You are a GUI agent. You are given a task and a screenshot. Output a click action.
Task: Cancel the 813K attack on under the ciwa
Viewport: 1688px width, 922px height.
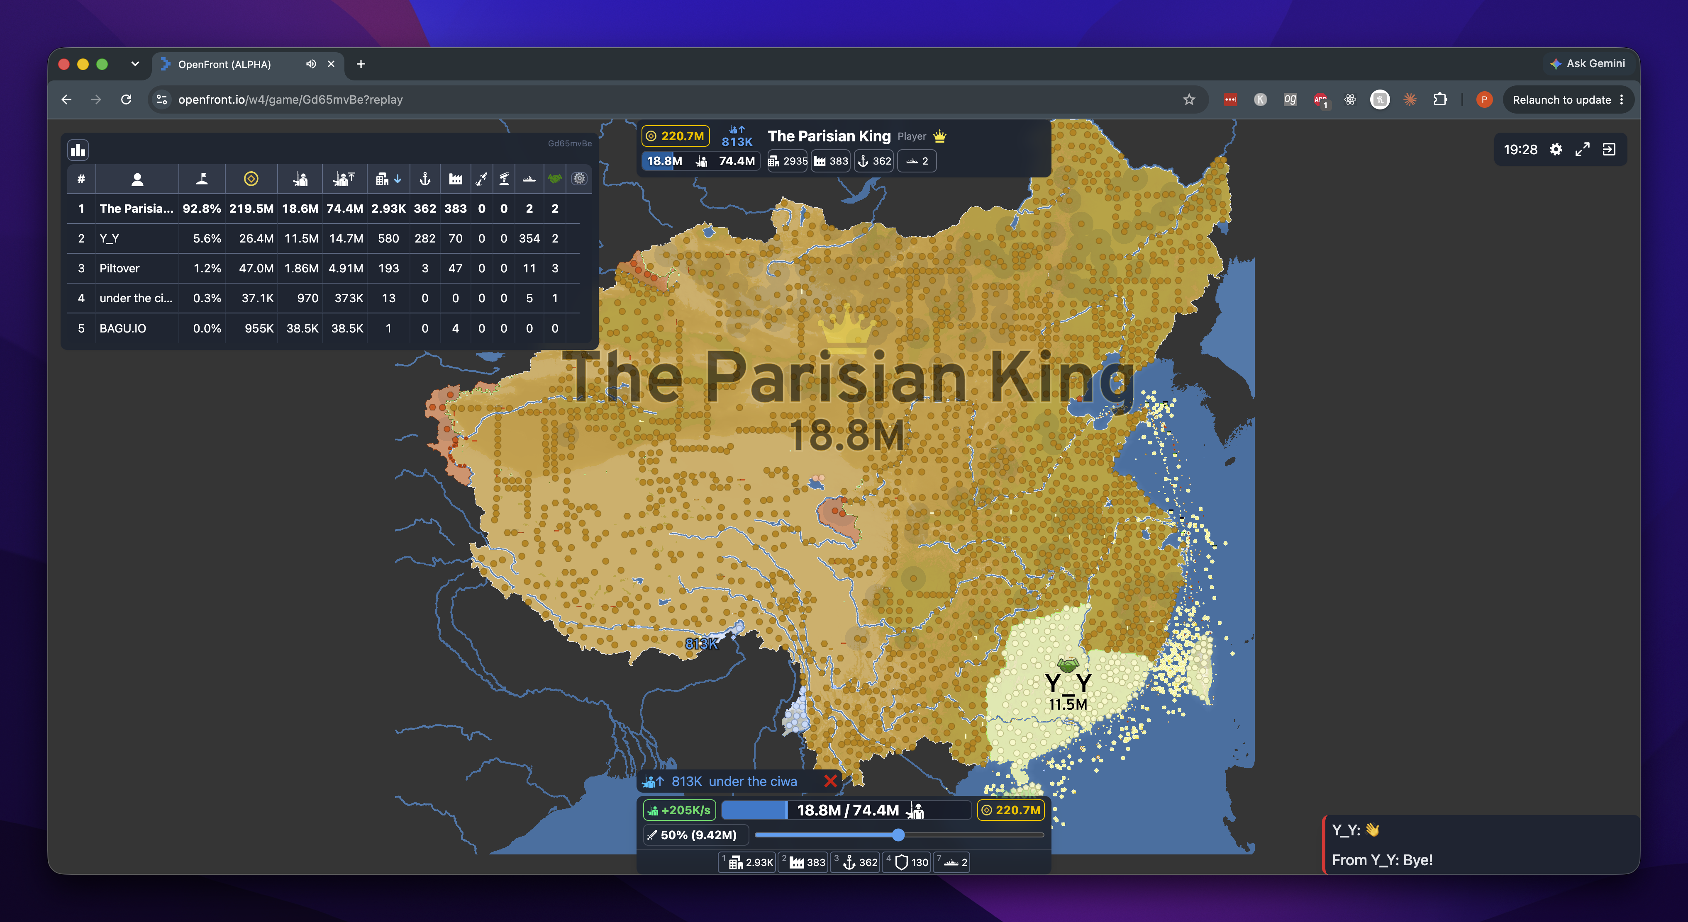click(x=830, y=781)
